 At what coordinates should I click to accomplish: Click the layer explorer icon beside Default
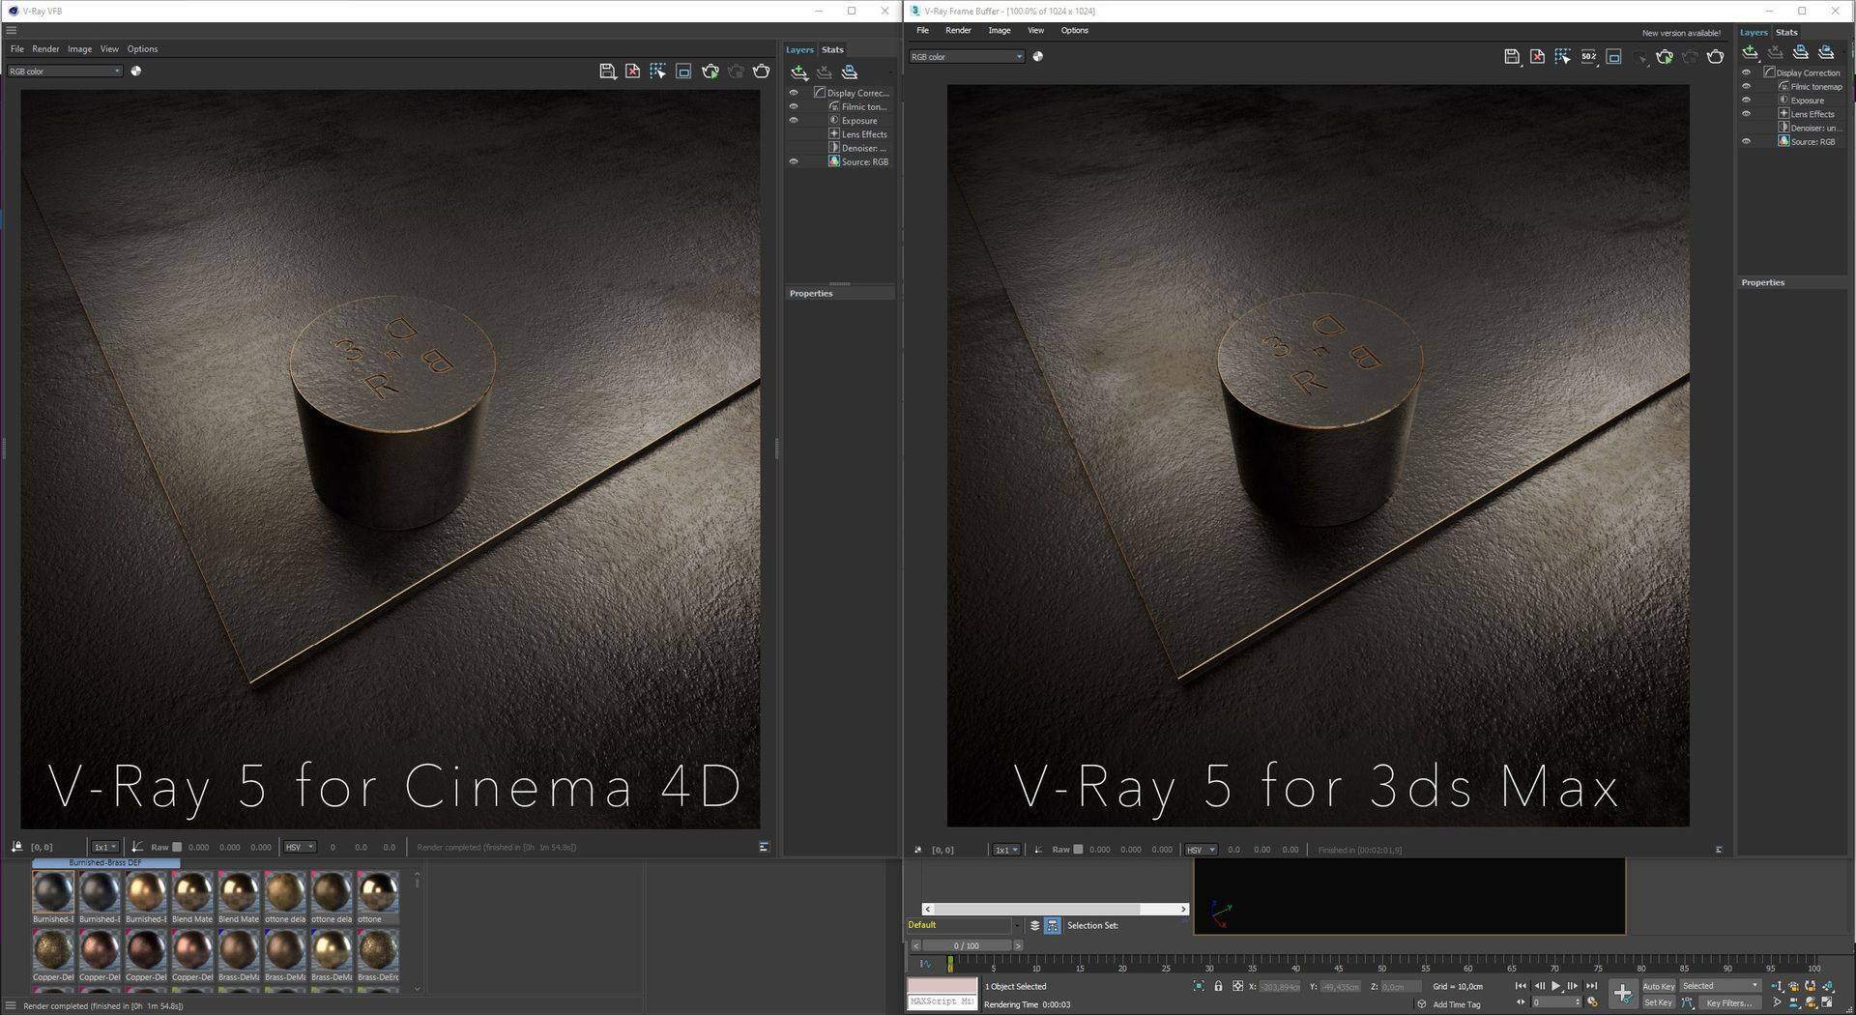coord(1034,925)
